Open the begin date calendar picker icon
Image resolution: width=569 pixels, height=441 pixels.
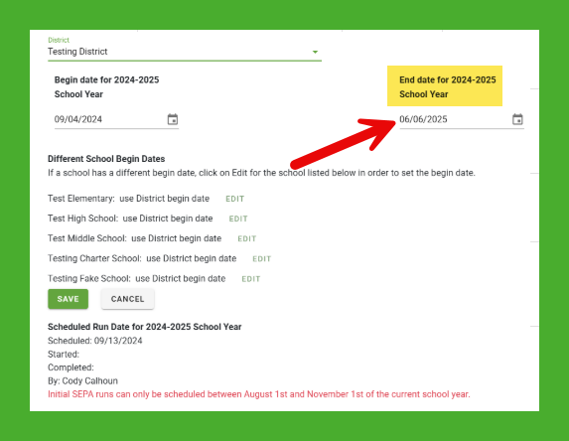173,119
